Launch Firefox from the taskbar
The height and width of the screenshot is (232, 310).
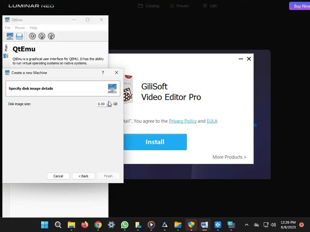[x=85, y=225]
